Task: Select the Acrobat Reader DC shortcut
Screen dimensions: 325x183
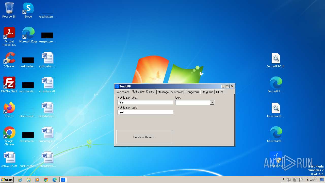Action: pos(9,37)
